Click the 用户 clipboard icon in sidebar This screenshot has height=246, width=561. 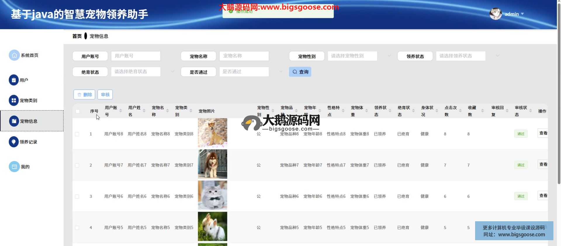[x=14, y=80]
